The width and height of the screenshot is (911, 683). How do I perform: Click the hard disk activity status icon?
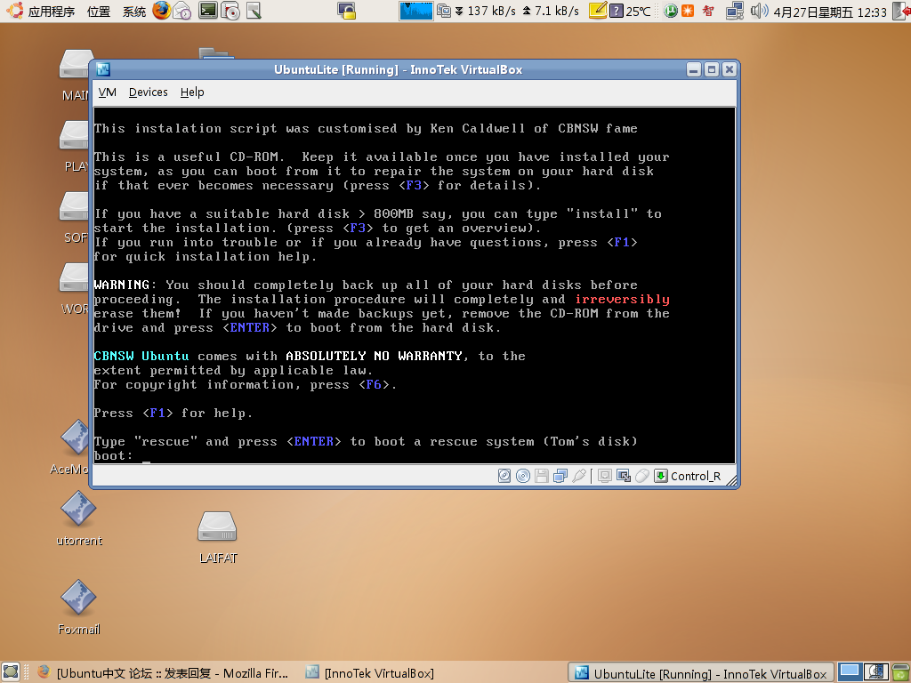pos(504,477)
